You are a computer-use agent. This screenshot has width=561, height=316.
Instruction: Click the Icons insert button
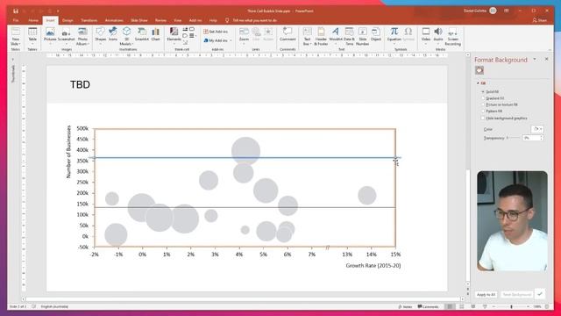[x=113, y=34]
